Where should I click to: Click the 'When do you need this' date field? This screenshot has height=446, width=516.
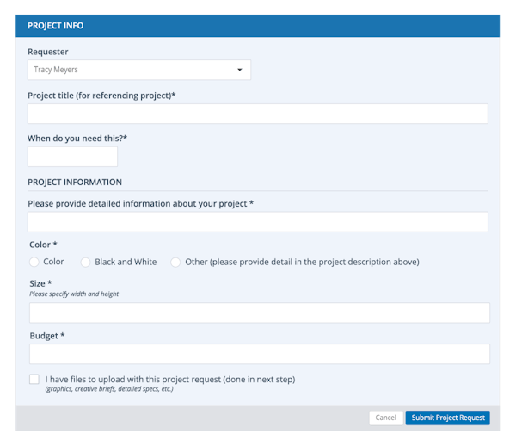pyautogui.click(x=72, y=157)
